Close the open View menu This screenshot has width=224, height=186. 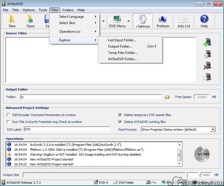(55, 10)
